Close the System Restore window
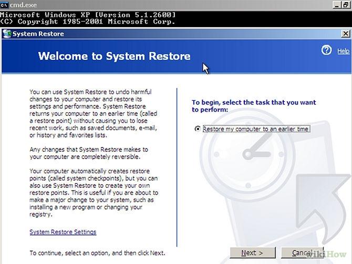Image resolution: width=352 pixels, height=264 pixels. point(345,34)
